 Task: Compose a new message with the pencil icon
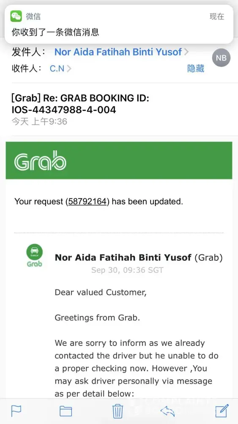coord(222,411)
